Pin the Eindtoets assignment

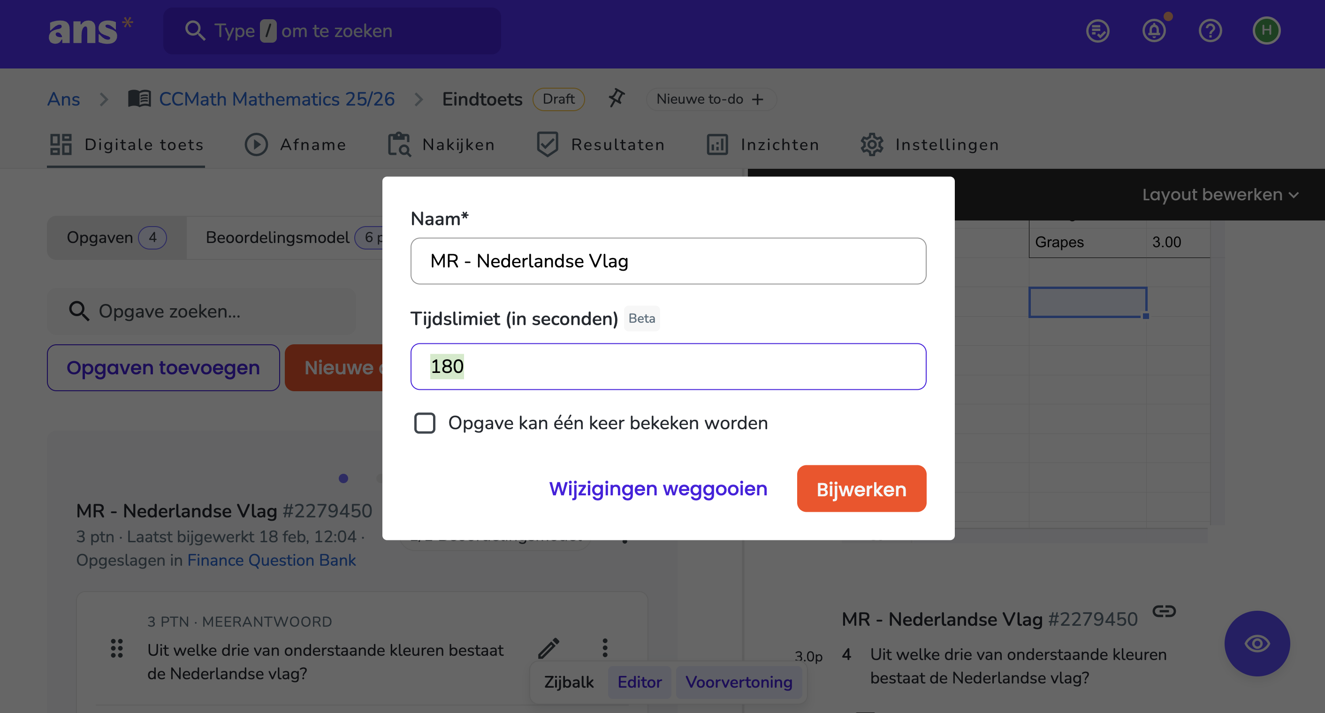[x=616, y=98]
